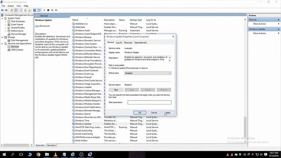Expand the Shared Folders node
281x158 pixels.
tap(6, 28)
